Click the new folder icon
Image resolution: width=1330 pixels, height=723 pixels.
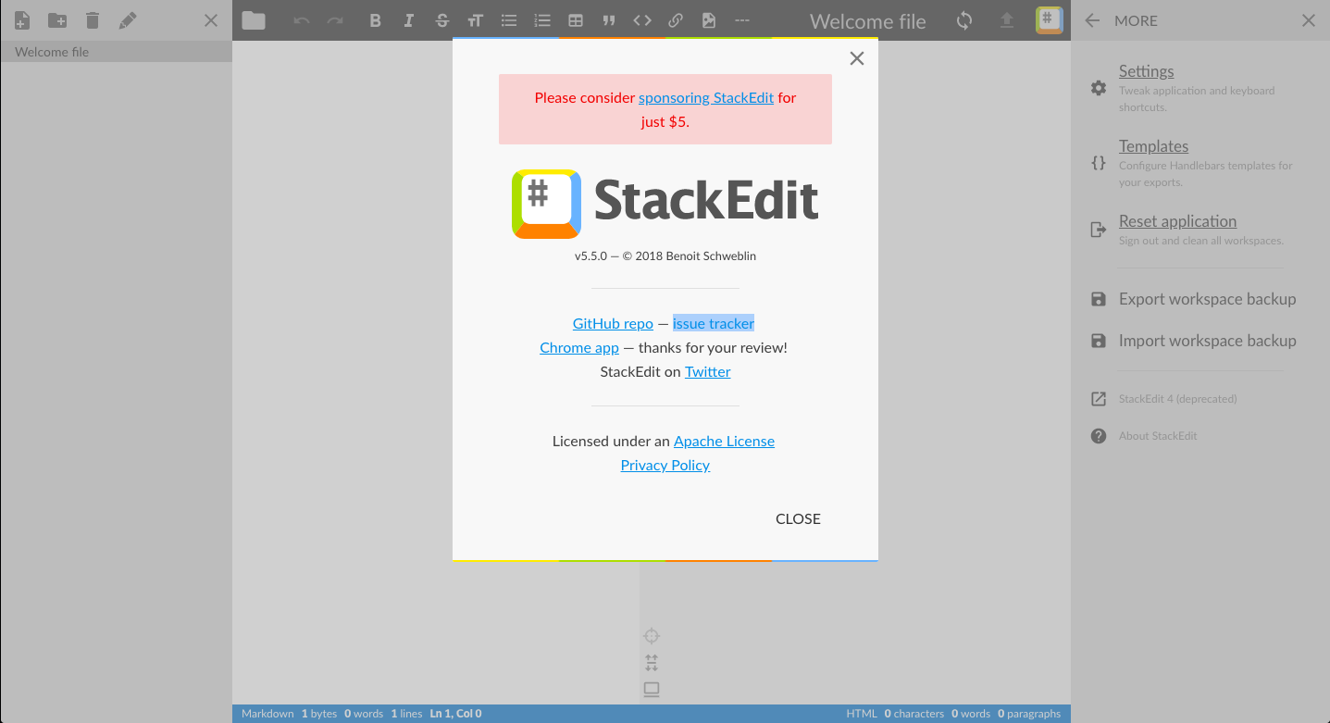click(x=57, y=20)
